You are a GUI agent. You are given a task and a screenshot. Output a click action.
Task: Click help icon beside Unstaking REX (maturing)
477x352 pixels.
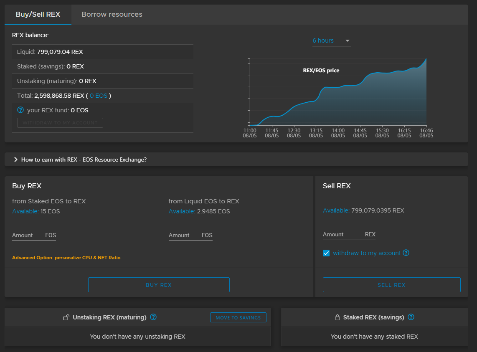tap(153, 317)
